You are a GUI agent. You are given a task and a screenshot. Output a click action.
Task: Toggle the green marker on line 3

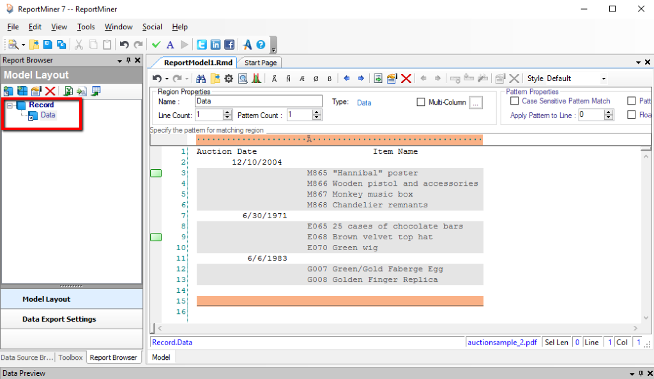coord(155,173)
